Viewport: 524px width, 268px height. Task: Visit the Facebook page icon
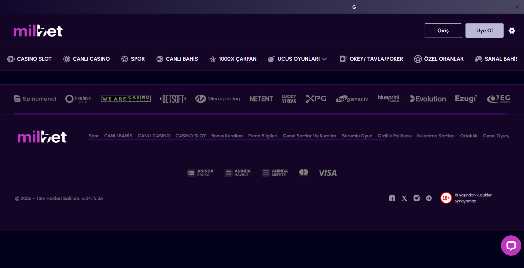[392, 198]
